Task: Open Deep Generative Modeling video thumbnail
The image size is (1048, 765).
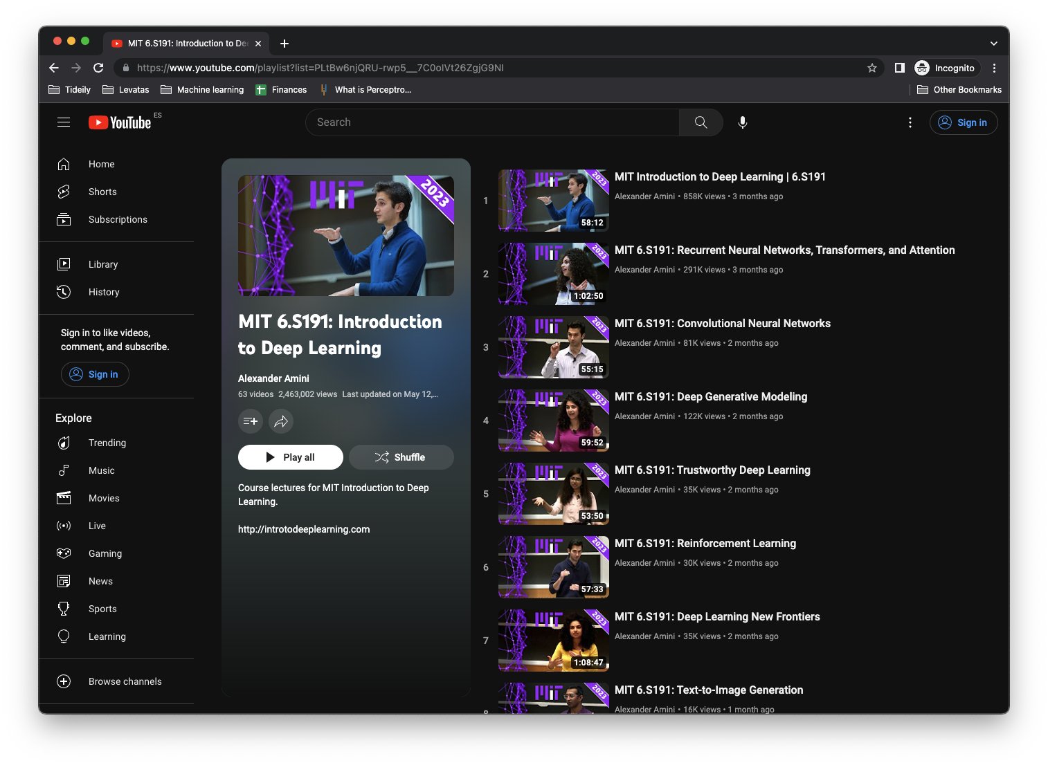Action: click(x=554, y=421)
